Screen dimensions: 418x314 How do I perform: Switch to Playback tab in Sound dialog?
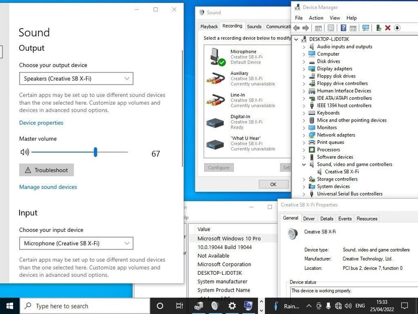click(209, 26)
